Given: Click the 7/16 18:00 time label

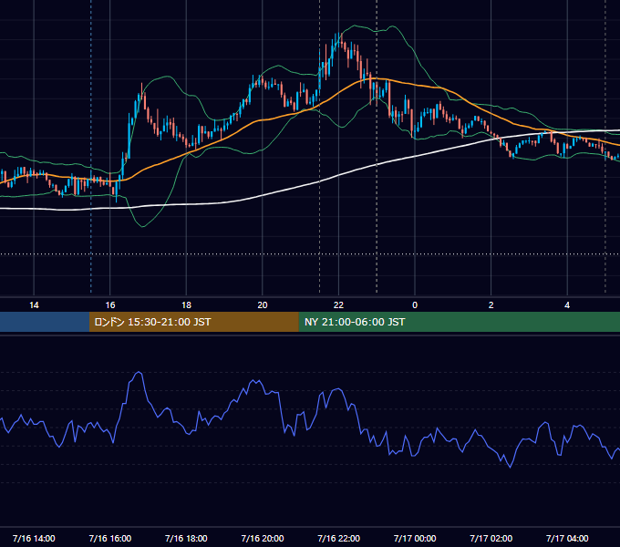Looking at the screenshot, I should coord(186,538).
